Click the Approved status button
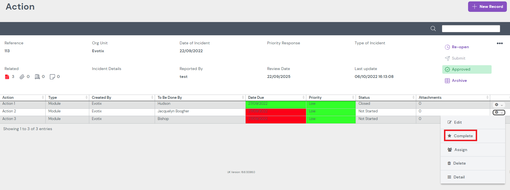The image size is (510, 190). (x=466, y=69)
